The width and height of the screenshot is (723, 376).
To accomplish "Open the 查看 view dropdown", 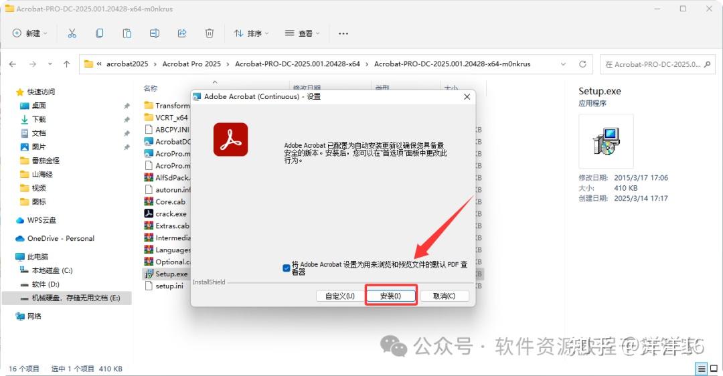I will [303, 33].
